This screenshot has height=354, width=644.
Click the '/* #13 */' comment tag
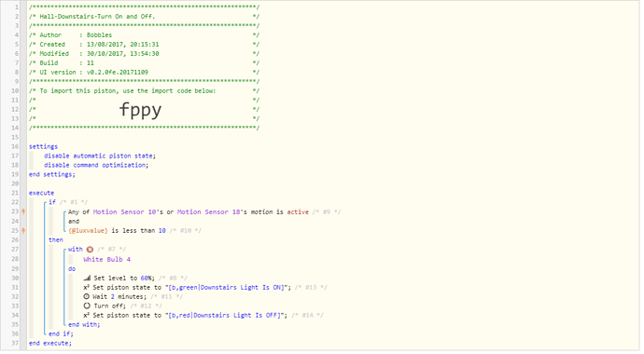pyautogui.click(x=311, y=287)
